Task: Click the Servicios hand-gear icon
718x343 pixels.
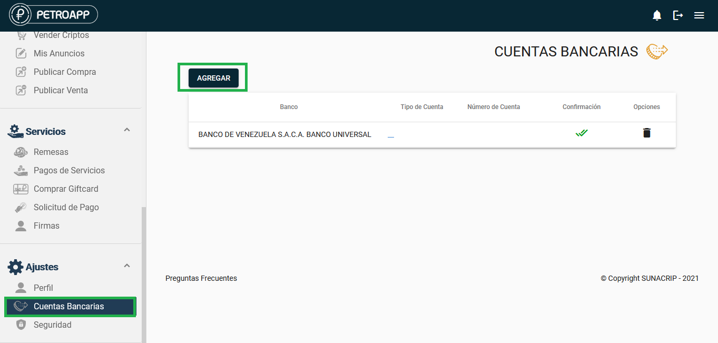Action: 15,131
